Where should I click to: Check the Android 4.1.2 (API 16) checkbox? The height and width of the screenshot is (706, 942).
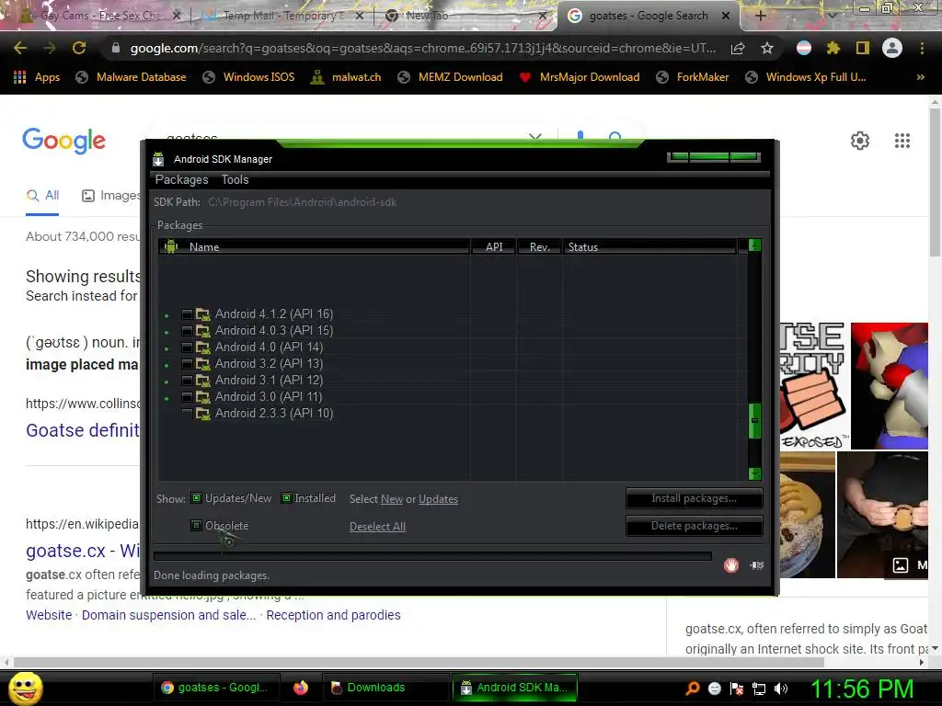188,314
